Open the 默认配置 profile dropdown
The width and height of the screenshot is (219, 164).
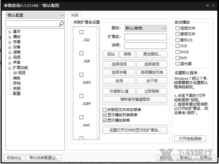tap(35, 15)
